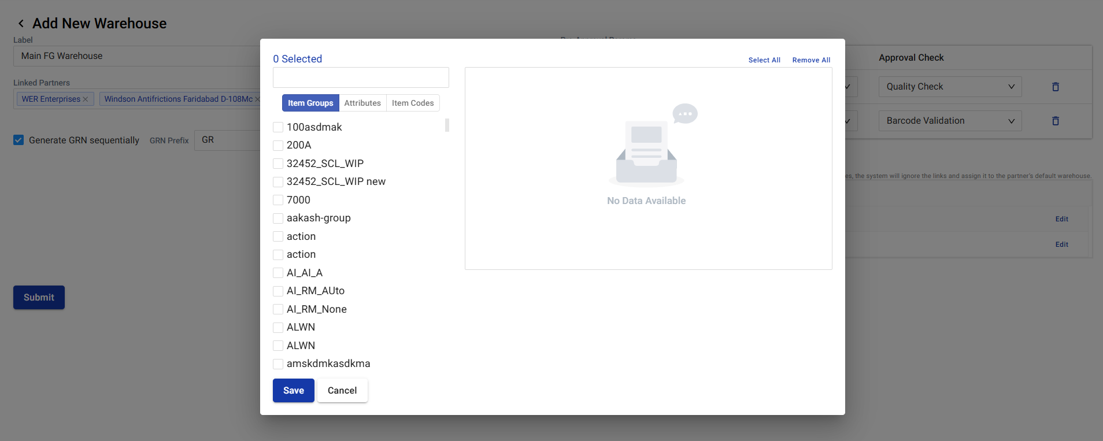Click the item groups list scrollbar
Viewport: 1103px width, 441px height.
pos(447,125)
